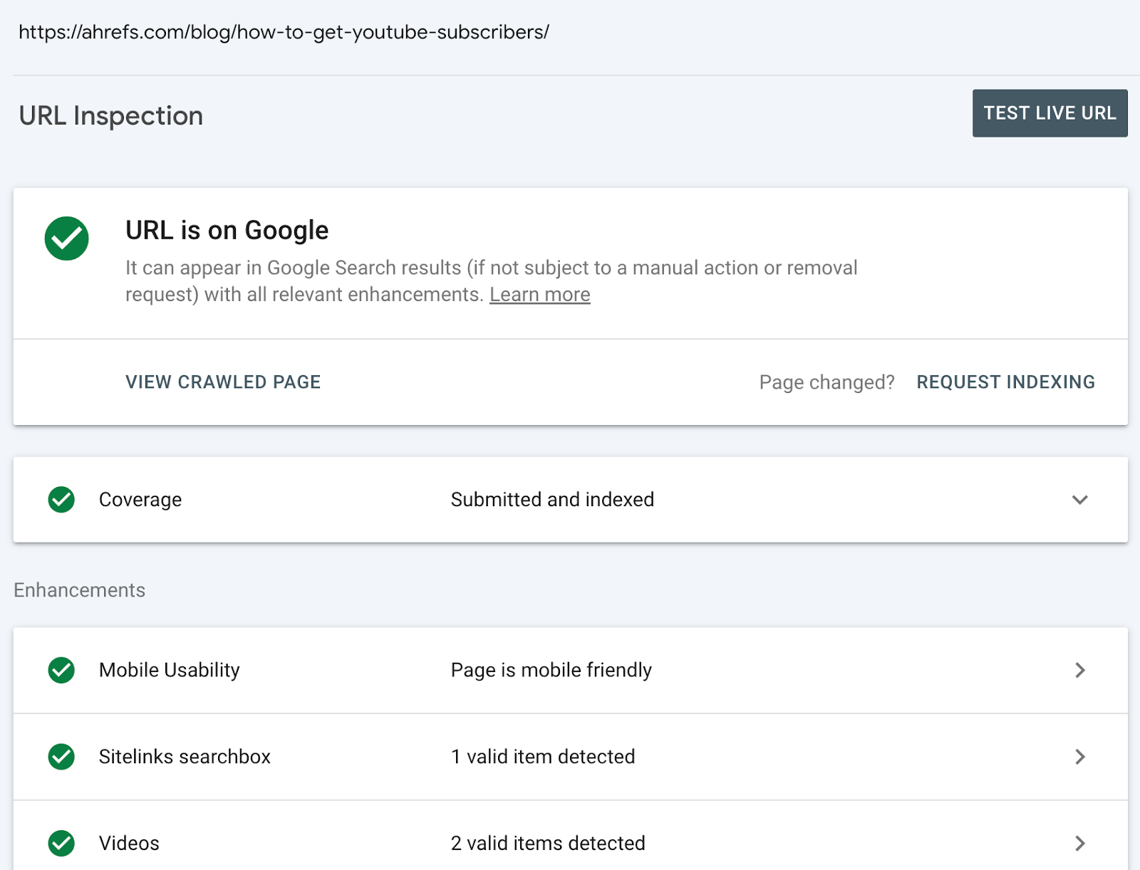
Task: Click the Coverage label
Action: (x=140, y=500)
